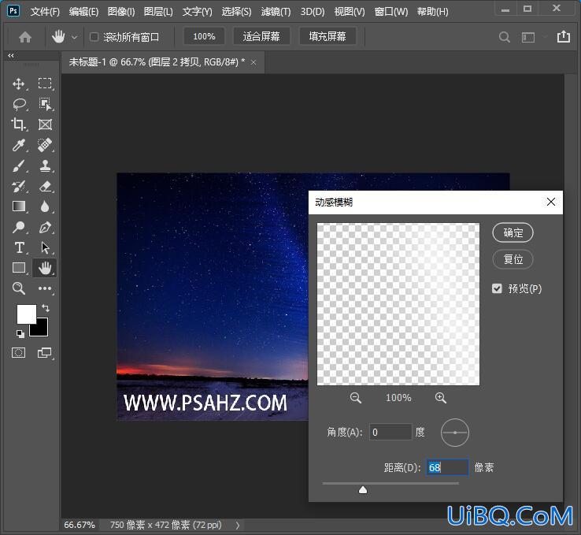Select the Move tool
This screenshot has height=535, width=581.
[19, 84]
